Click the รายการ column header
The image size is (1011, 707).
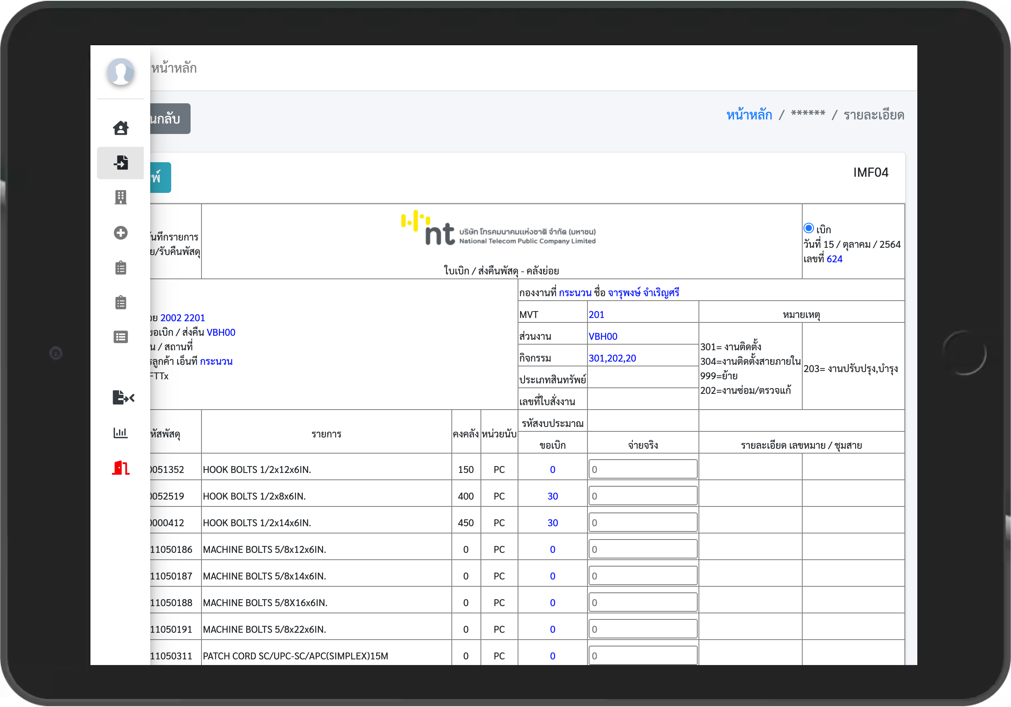point(326,434)
